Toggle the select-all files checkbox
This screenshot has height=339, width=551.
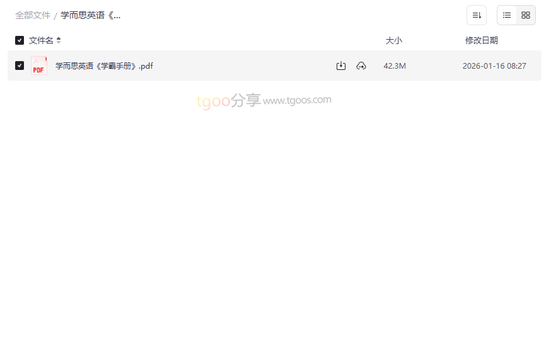(x=20, y=40)
